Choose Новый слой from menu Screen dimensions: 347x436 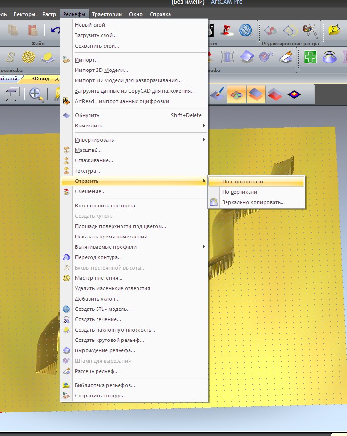point(134,25)
